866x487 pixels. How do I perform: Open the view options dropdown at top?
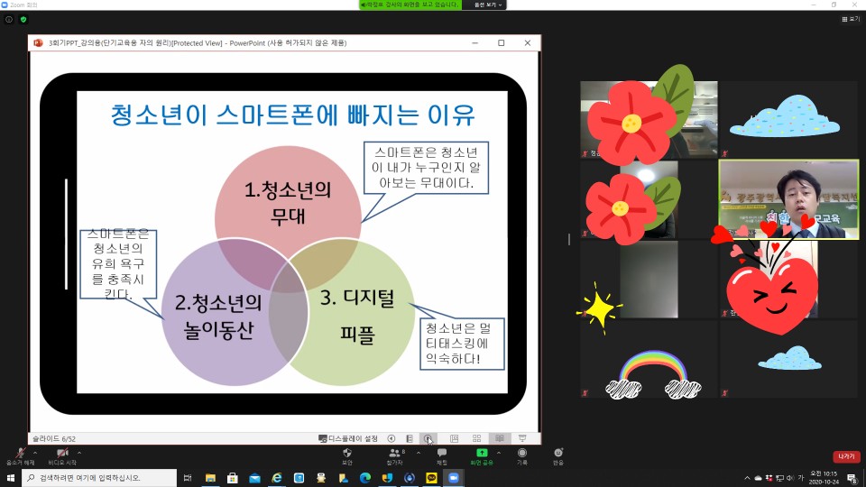point(486,5)
